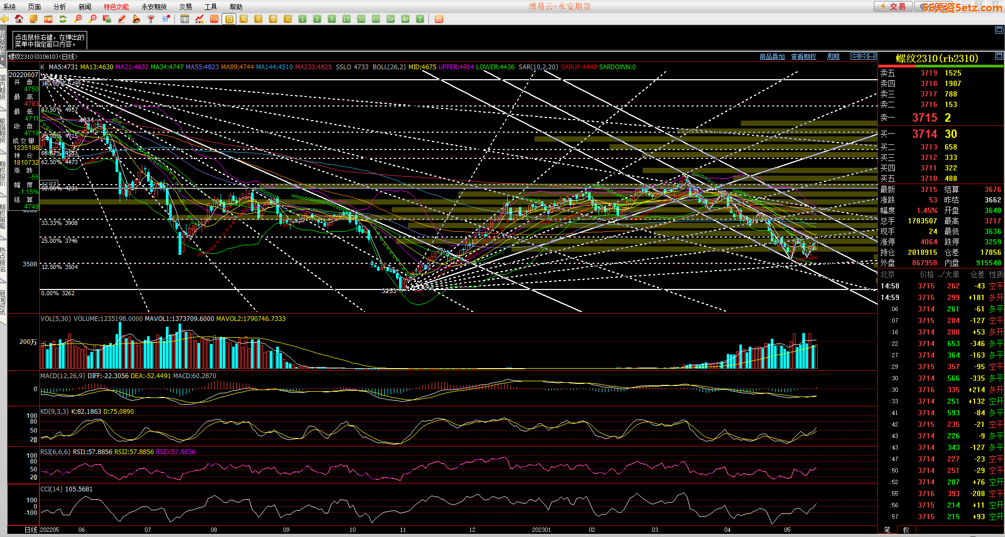
Task: Click the 交易 trade button
Action: 893,6
